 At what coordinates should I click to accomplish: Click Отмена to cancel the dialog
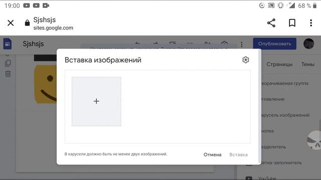point(213,154)
